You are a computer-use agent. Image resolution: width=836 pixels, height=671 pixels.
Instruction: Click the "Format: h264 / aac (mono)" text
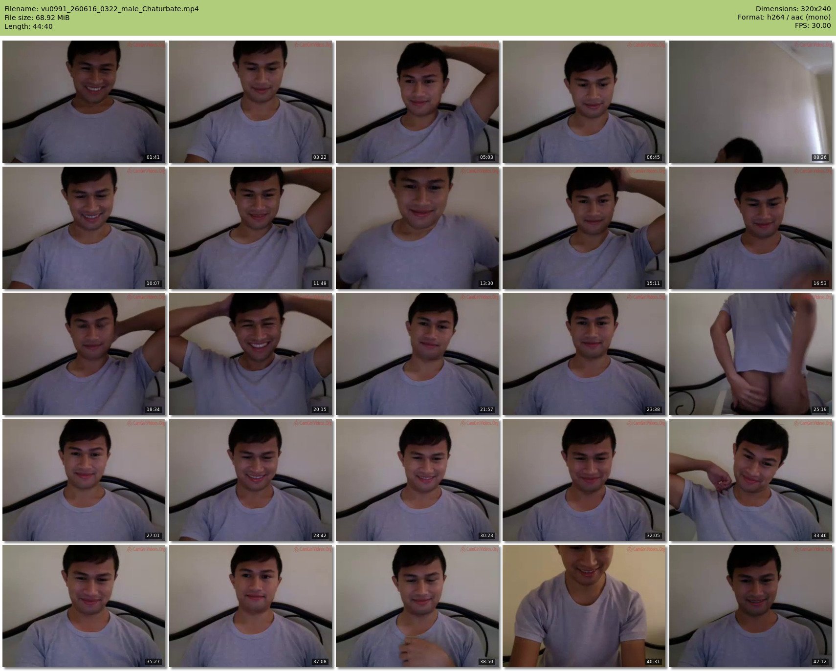tap(784, 18)
